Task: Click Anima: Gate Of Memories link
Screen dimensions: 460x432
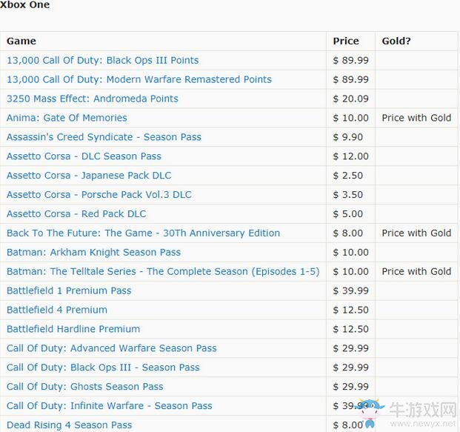Action: (67, 118)
